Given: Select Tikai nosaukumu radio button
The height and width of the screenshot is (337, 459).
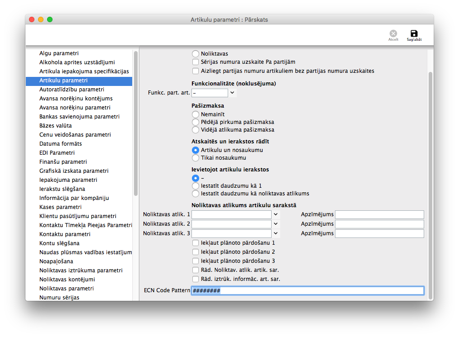Looking at the screenshot, I should pyautogui.click(x=196, y=158).
